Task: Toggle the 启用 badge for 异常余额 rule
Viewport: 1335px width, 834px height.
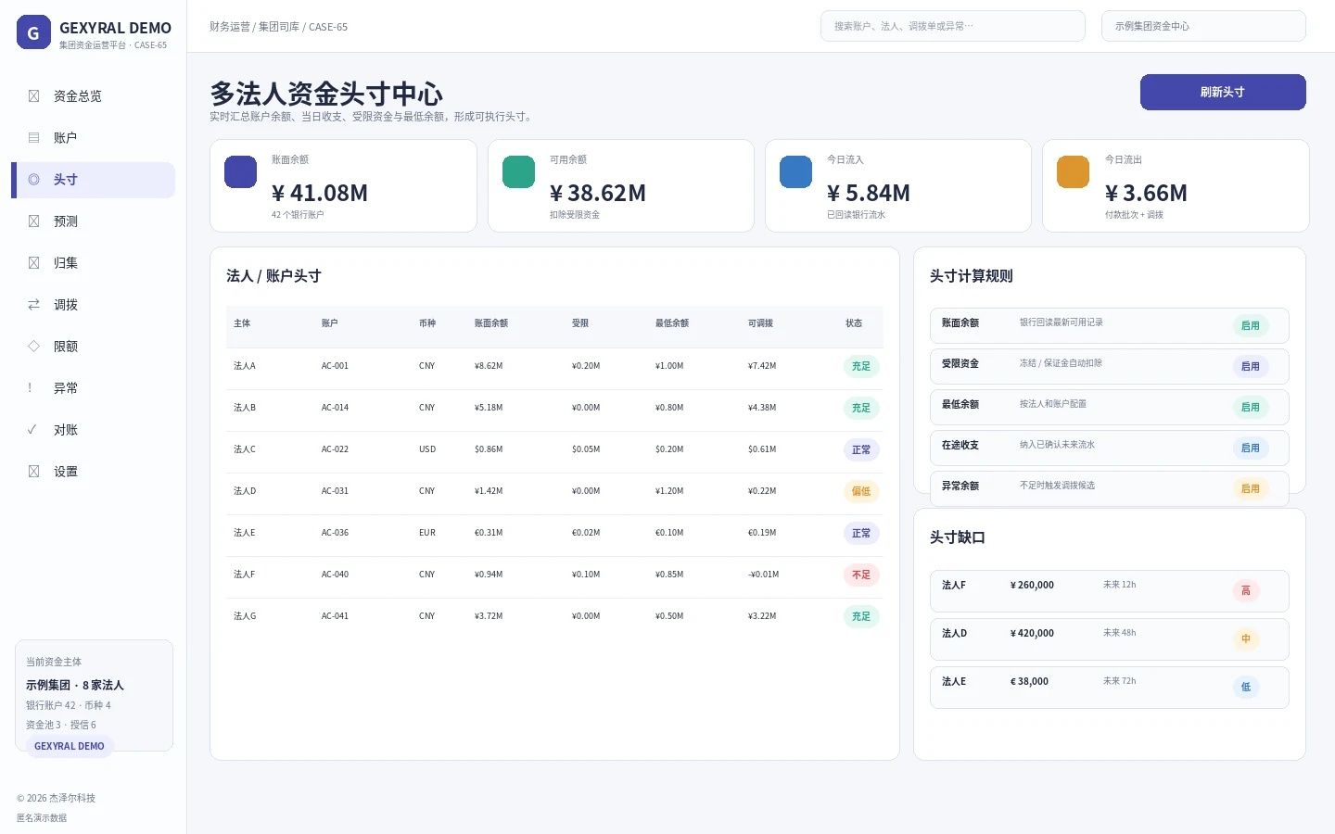Action: click(1251, 488)
